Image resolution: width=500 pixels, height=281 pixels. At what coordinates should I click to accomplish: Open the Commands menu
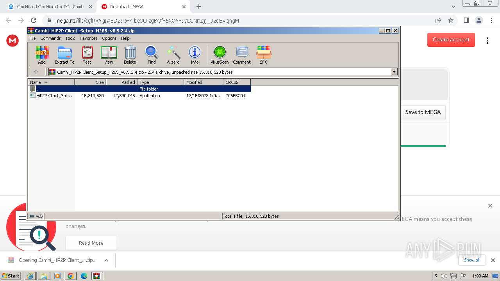pos(50,38)
